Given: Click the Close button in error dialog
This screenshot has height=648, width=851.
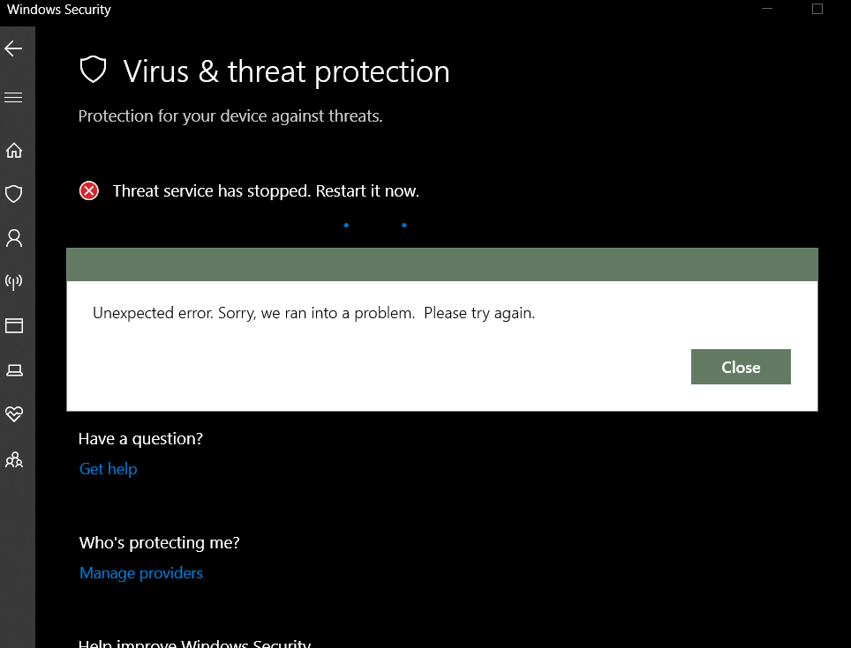Looking at the screenshot, I should [741, 368].
